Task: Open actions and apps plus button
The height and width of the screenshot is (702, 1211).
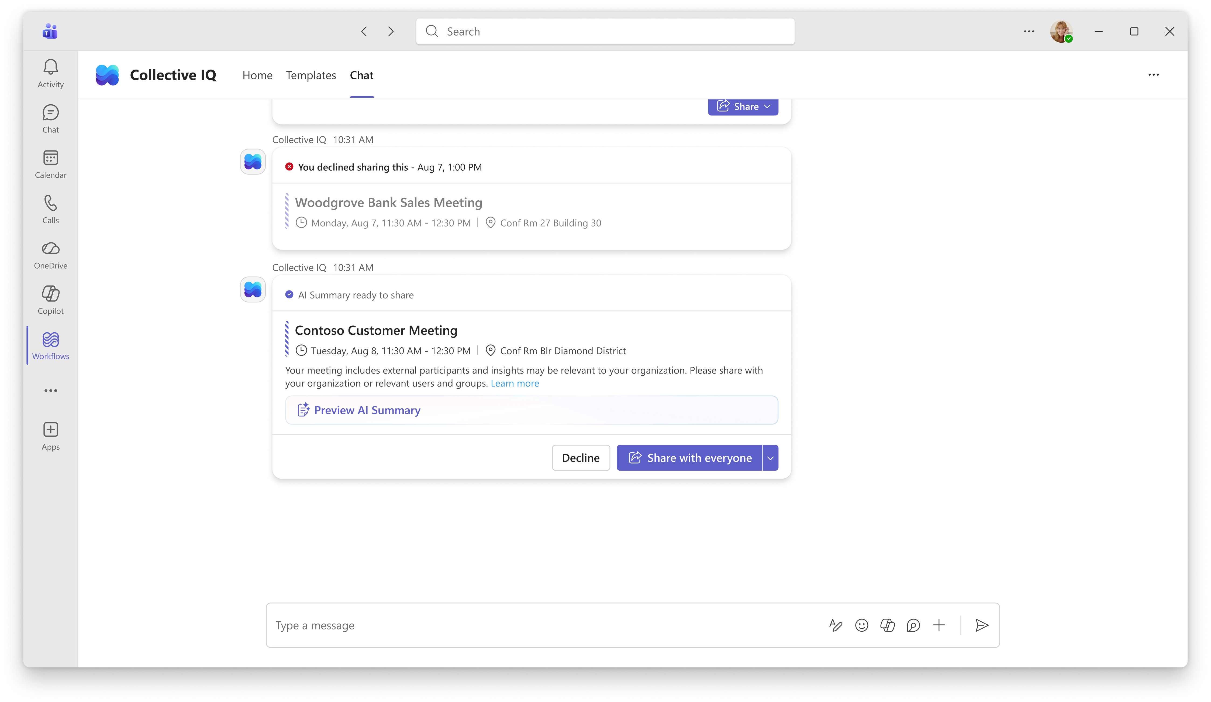Action: [x=939, y=625]
